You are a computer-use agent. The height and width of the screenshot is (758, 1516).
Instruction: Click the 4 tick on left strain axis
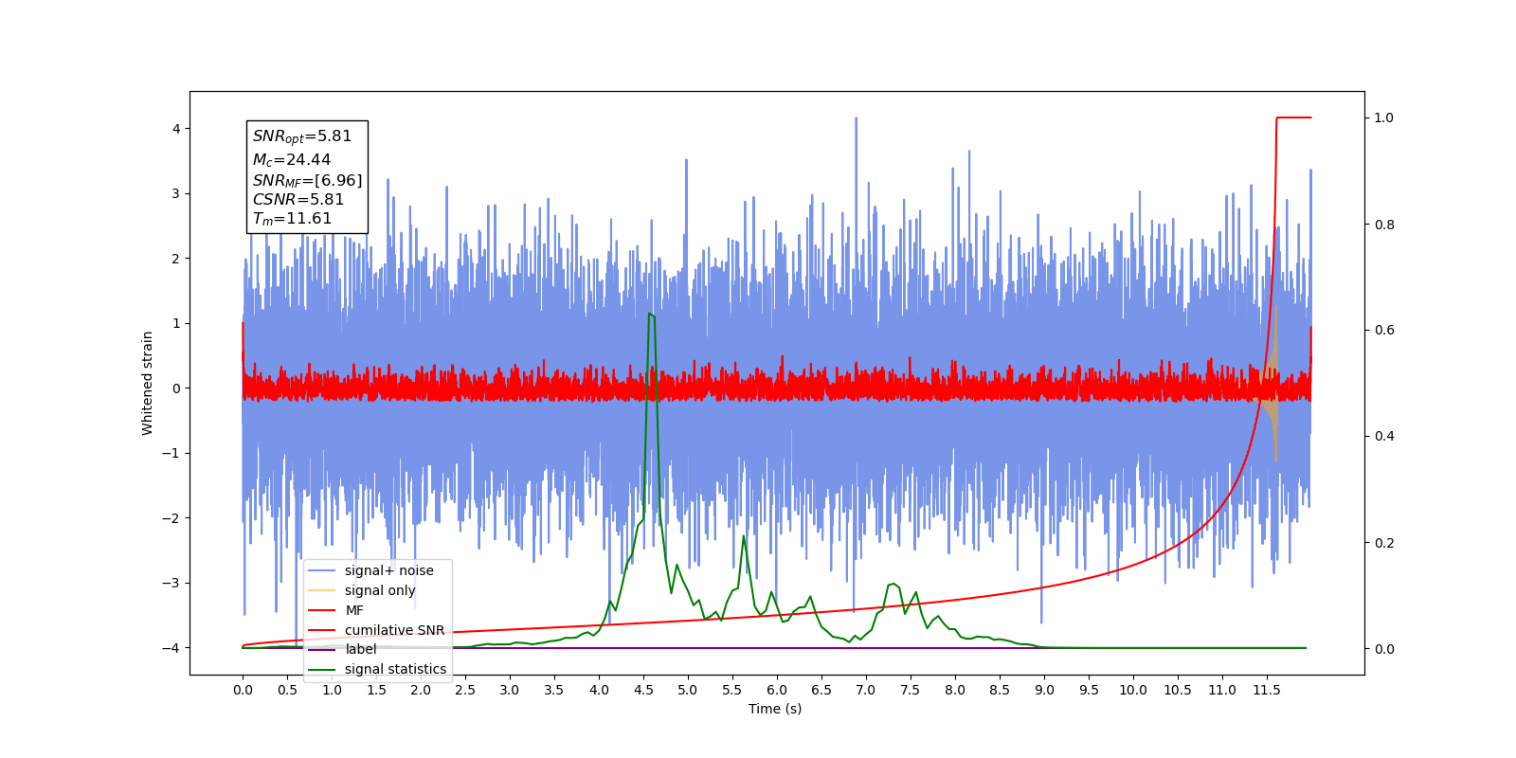pos(176,129)
